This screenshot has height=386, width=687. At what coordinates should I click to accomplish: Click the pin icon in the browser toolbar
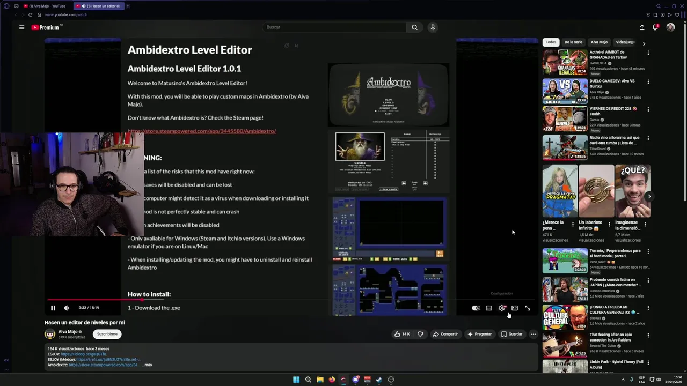click(648, 15)
